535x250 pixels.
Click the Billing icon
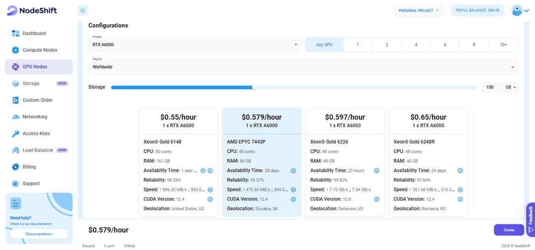[x=15, y=167]
